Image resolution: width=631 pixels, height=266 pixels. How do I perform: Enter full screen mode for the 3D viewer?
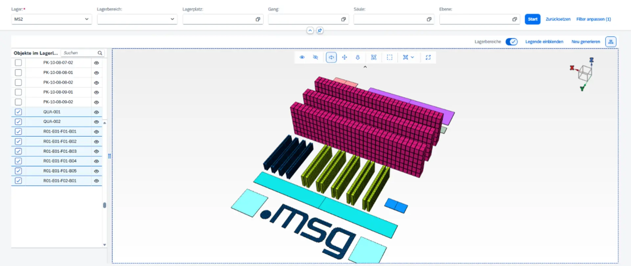pyautogui.click(x=428, y=57)
